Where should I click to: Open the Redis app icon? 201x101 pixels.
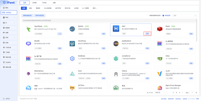click(x=160, y=29)
